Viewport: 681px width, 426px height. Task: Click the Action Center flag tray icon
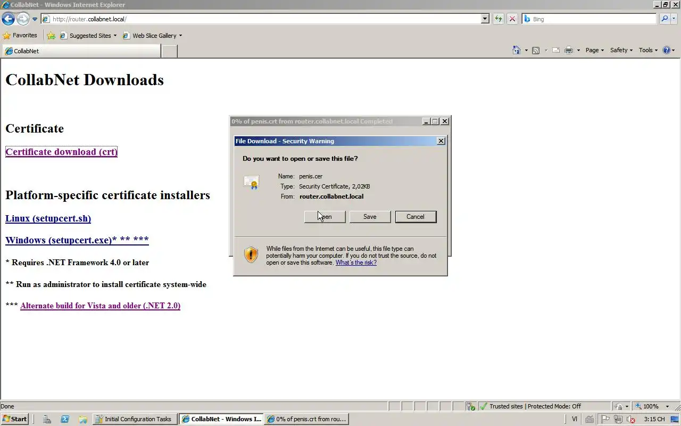point(605,419)
